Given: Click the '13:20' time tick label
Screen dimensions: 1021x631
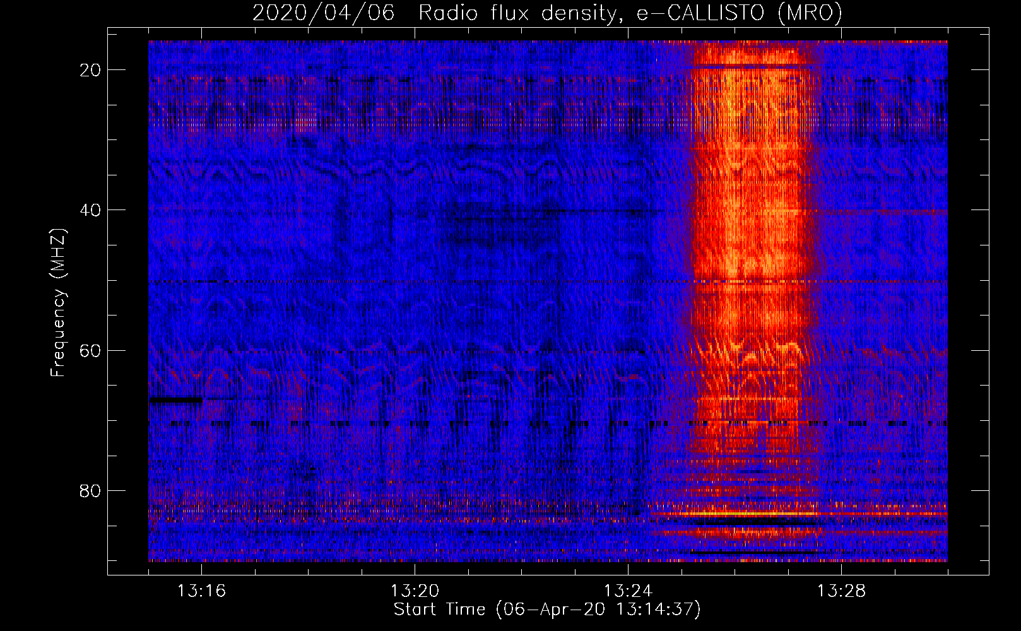Looking at the screenshot, I should [x=415, y=591].
